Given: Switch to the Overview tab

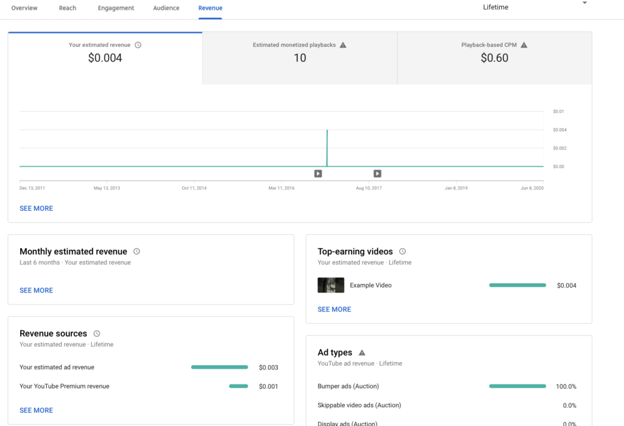Looking at the screenshot, I should pos(24,8).
